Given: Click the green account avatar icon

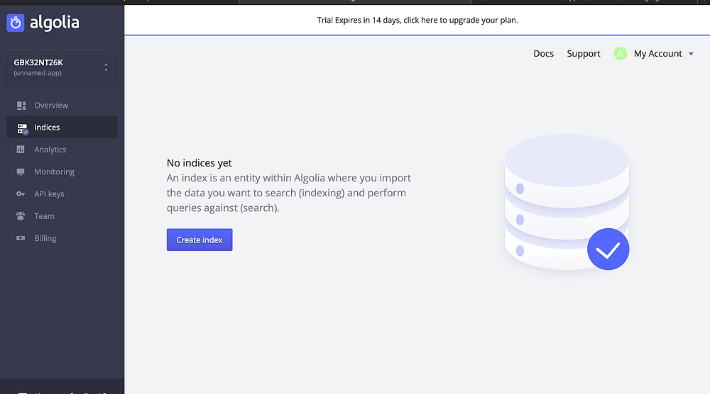Looking at the screenshot, I should [621, 54].
